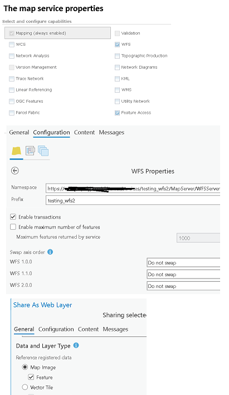Click the Reference registered data label
Viewport: 229px width, 395px height.
click(x=43, y=358)
